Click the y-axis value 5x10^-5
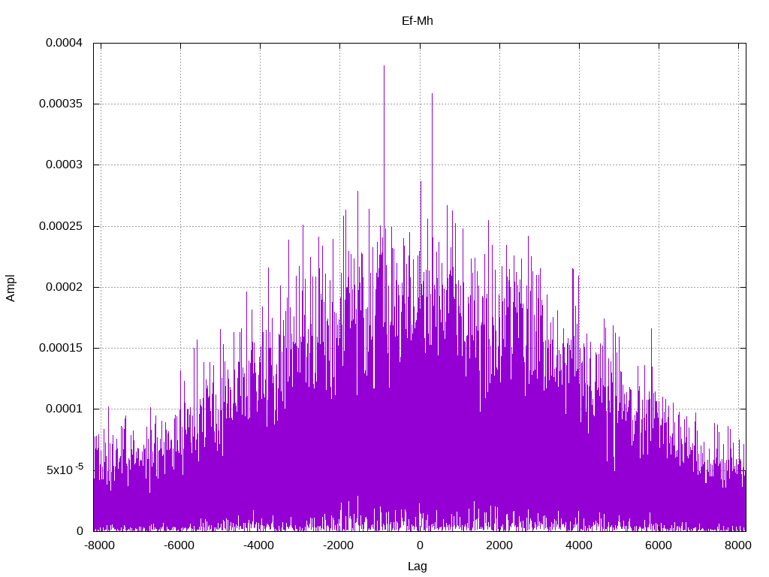769x577 pixels. (x=65, y=469)
